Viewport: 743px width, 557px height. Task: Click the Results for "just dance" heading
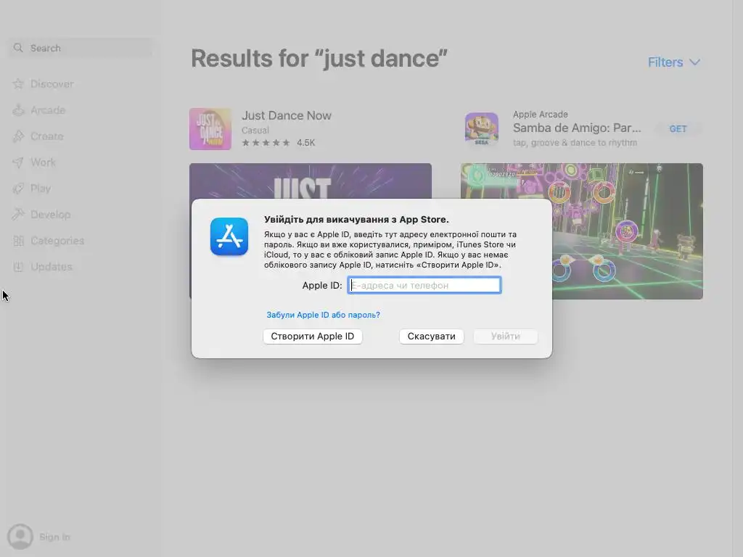[x=319, y=59]
